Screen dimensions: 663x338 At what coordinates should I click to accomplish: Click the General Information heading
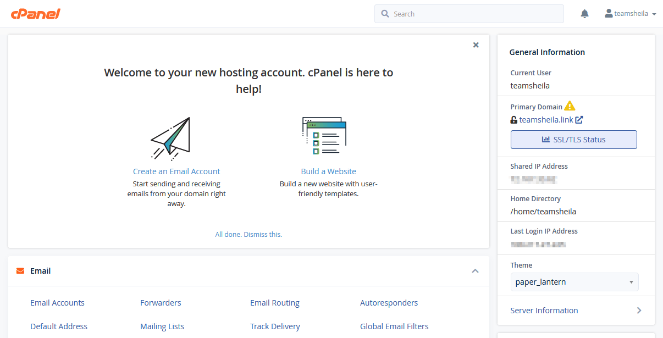pyautogui.click(x=547, y=52)
